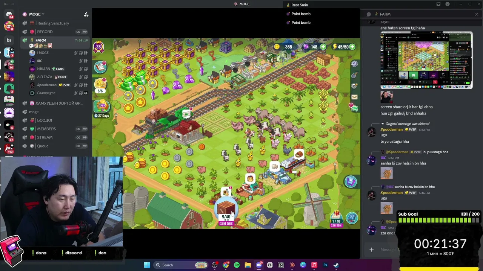This screenshot has height=271, width=483.
Task: Select user N1KABN in voice list
Action: (58, 69)
